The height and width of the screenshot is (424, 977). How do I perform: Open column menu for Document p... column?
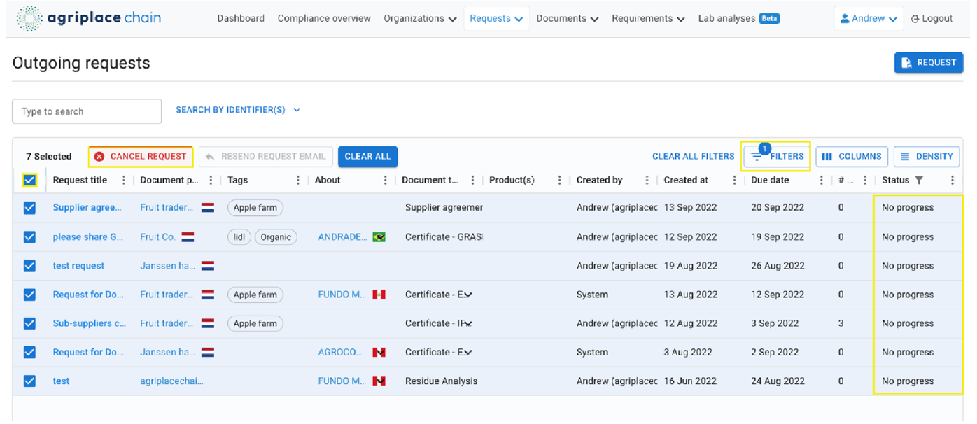tap(211, 180)
